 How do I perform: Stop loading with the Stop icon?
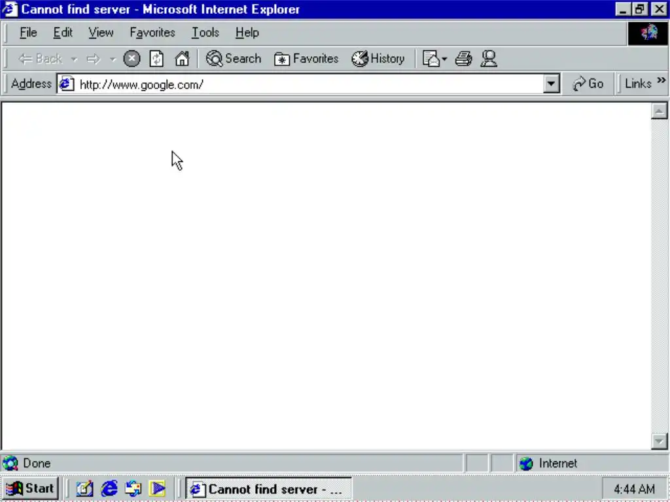132,58
